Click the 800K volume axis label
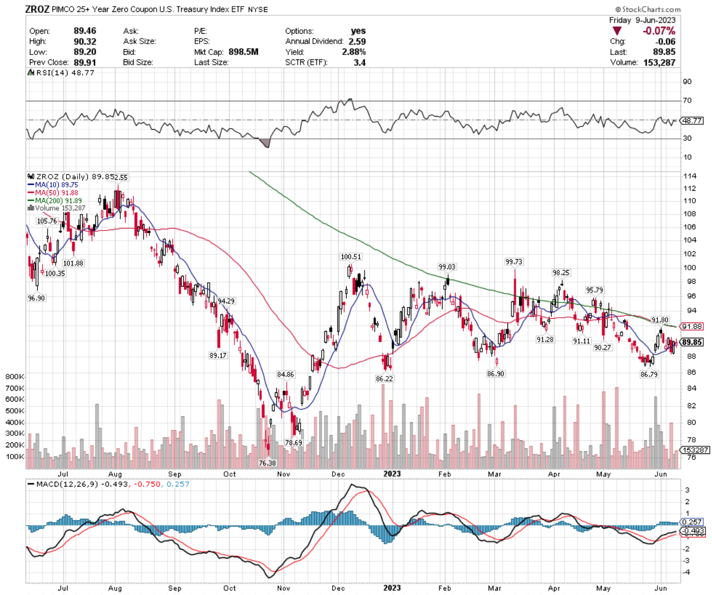712x595 pixels. coord(15,377)
